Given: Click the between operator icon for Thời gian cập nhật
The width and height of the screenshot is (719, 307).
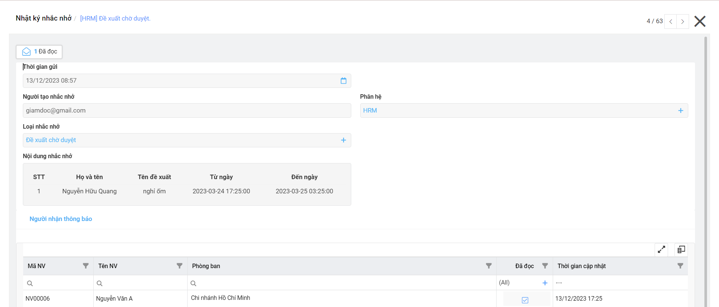Looking at the screenshot, I should (559, 283).
